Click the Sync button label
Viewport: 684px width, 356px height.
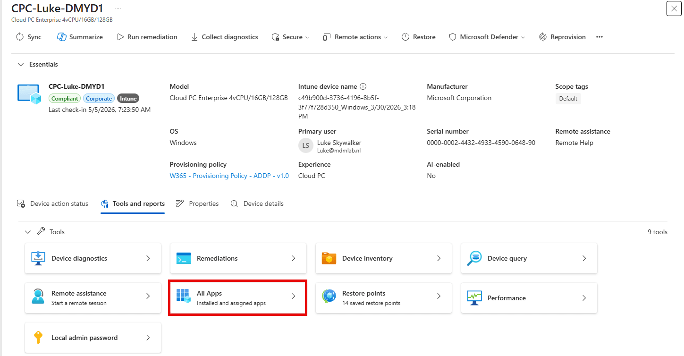[34, 37]
